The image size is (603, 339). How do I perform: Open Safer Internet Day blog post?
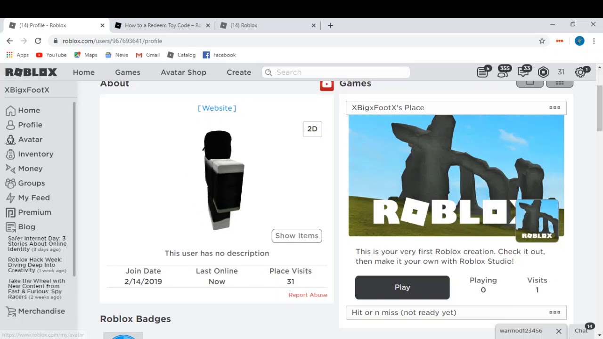click(x=37, y=244)
